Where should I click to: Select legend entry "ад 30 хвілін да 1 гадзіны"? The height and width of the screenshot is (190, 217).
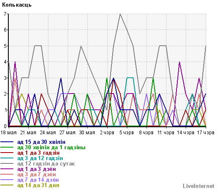51,148
